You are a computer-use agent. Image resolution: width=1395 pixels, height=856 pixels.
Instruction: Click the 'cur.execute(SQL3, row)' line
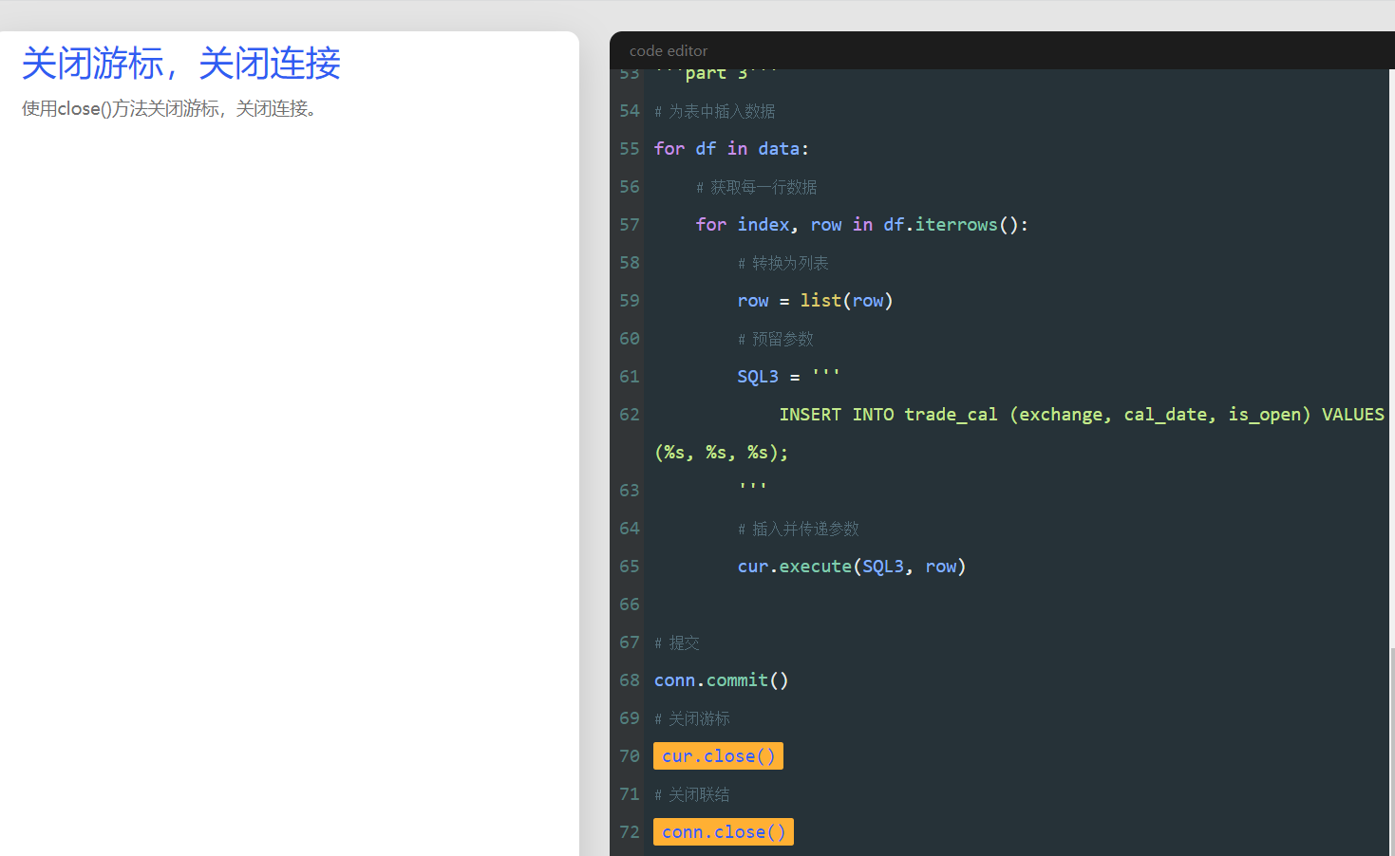pos(852,567)
